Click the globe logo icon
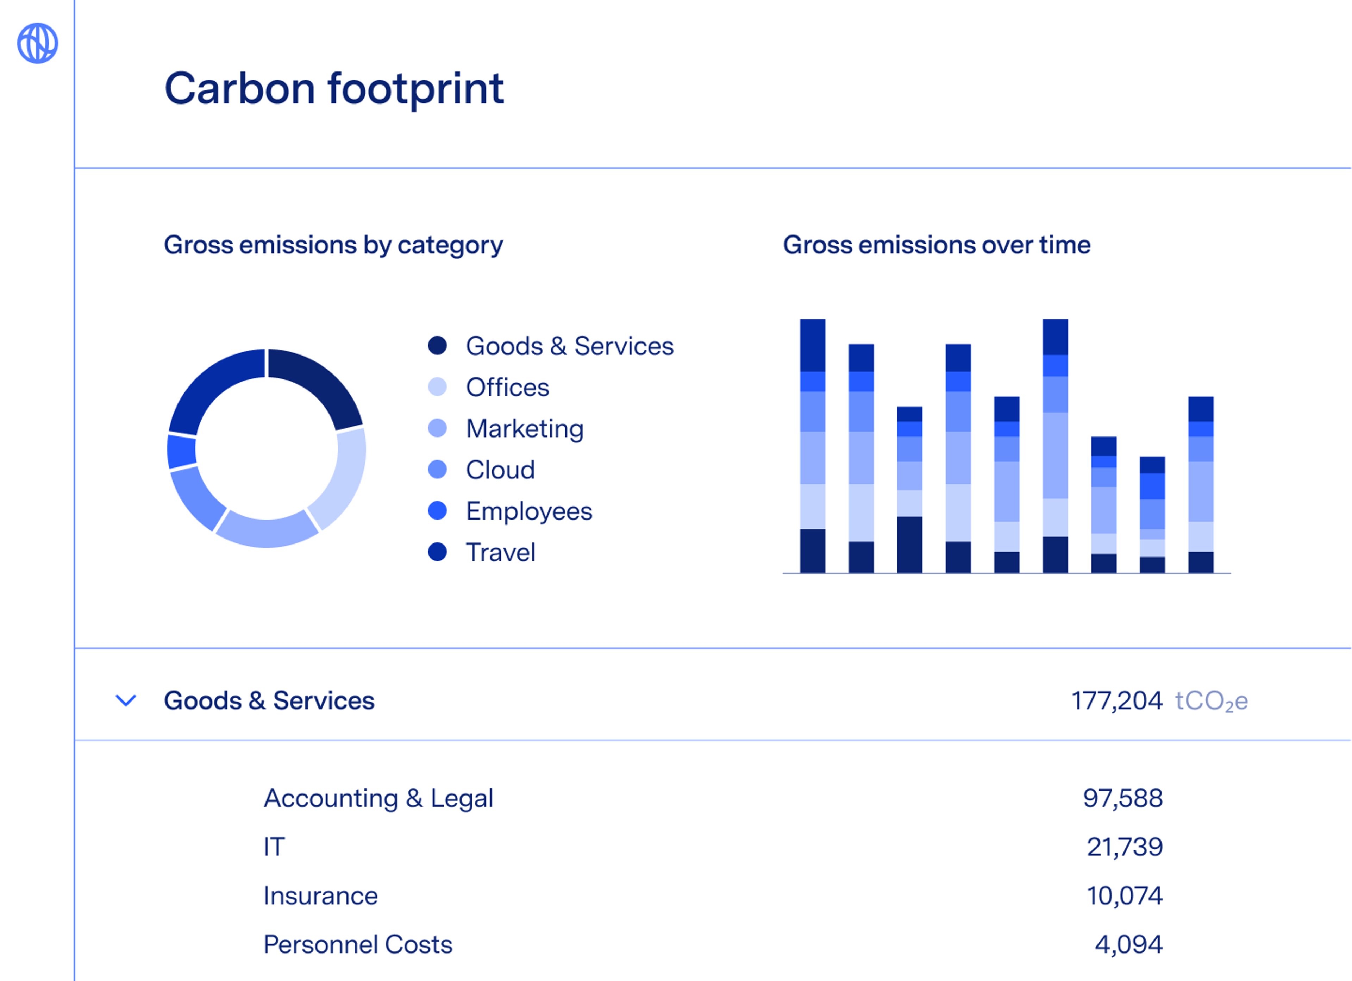The height and width of the screenshot is (981, 1352). [x=38, y=43]
